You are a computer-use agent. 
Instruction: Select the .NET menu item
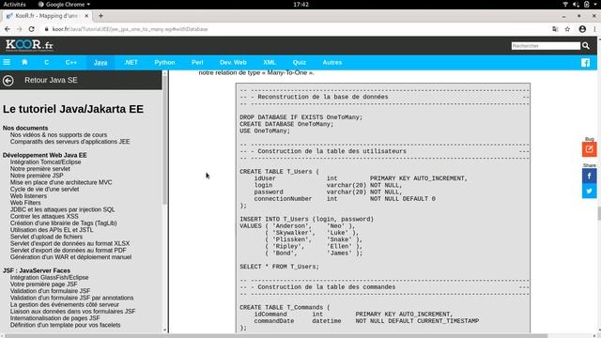(x=131, y=62)
